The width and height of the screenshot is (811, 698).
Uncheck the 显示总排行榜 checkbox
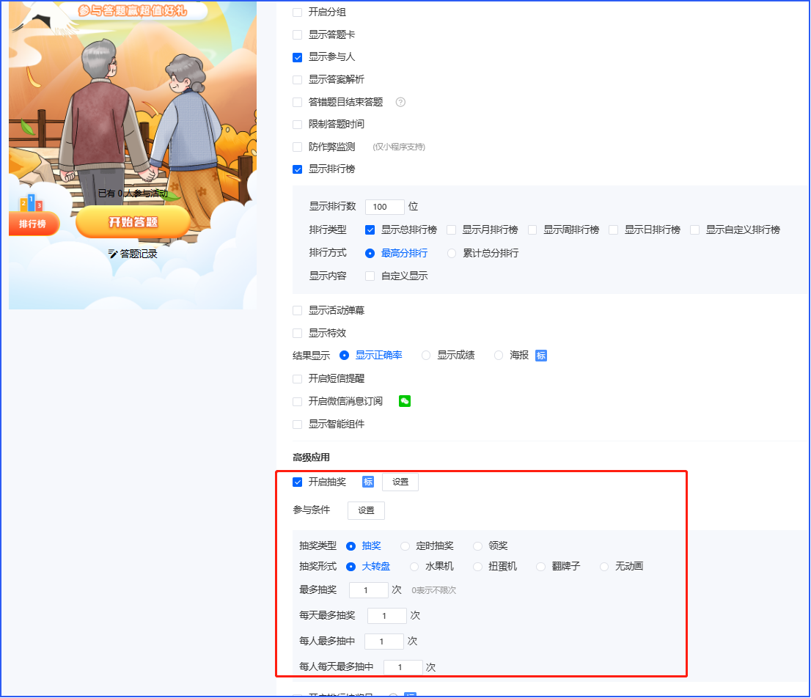[370, 230]
